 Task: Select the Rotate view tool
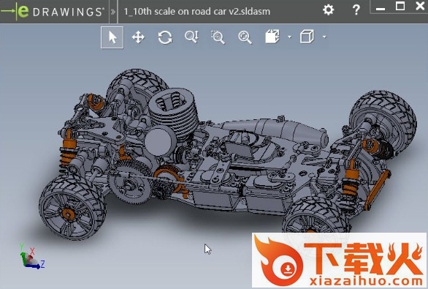pyautogui.click(x=165, y=37)
